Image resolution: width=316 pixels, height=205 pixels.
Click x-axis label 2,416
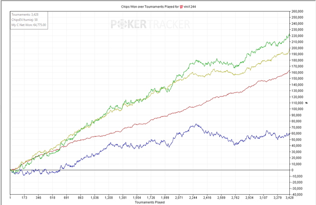[x=207, y=198]
